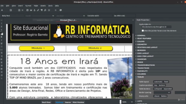Set caption position to bottom
The image size is (186, 104).
coord(162,85)
